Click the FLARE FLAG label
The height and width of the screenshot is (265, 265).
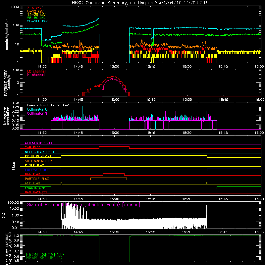click(x=34, y=165)
